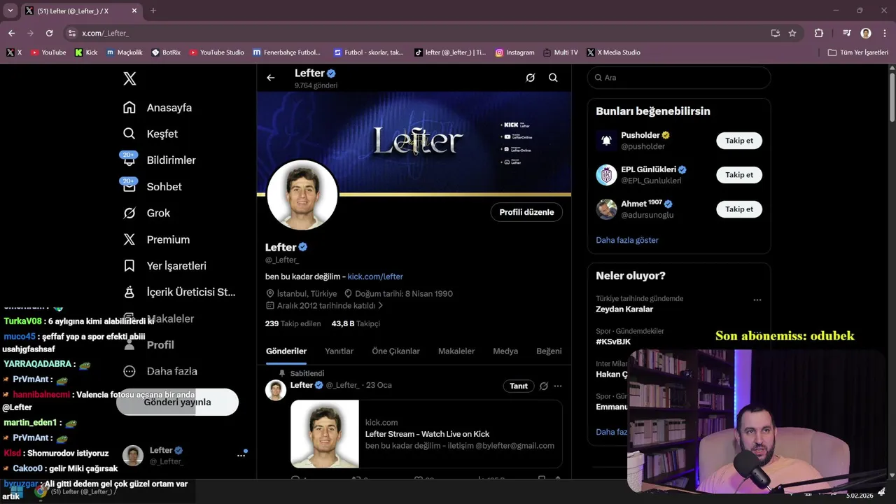This screenshot has height=504, width=896.
Task: Expand the Aralık 2012 tarihinde katıldı chevron
Action: coord(381,306)
